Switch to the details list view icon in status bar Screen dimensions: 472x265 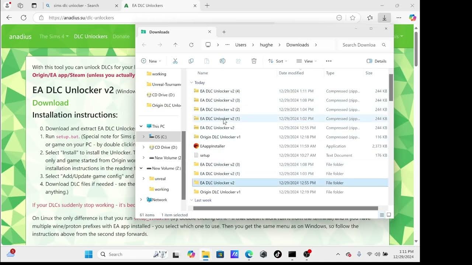(x=382, y=215)
